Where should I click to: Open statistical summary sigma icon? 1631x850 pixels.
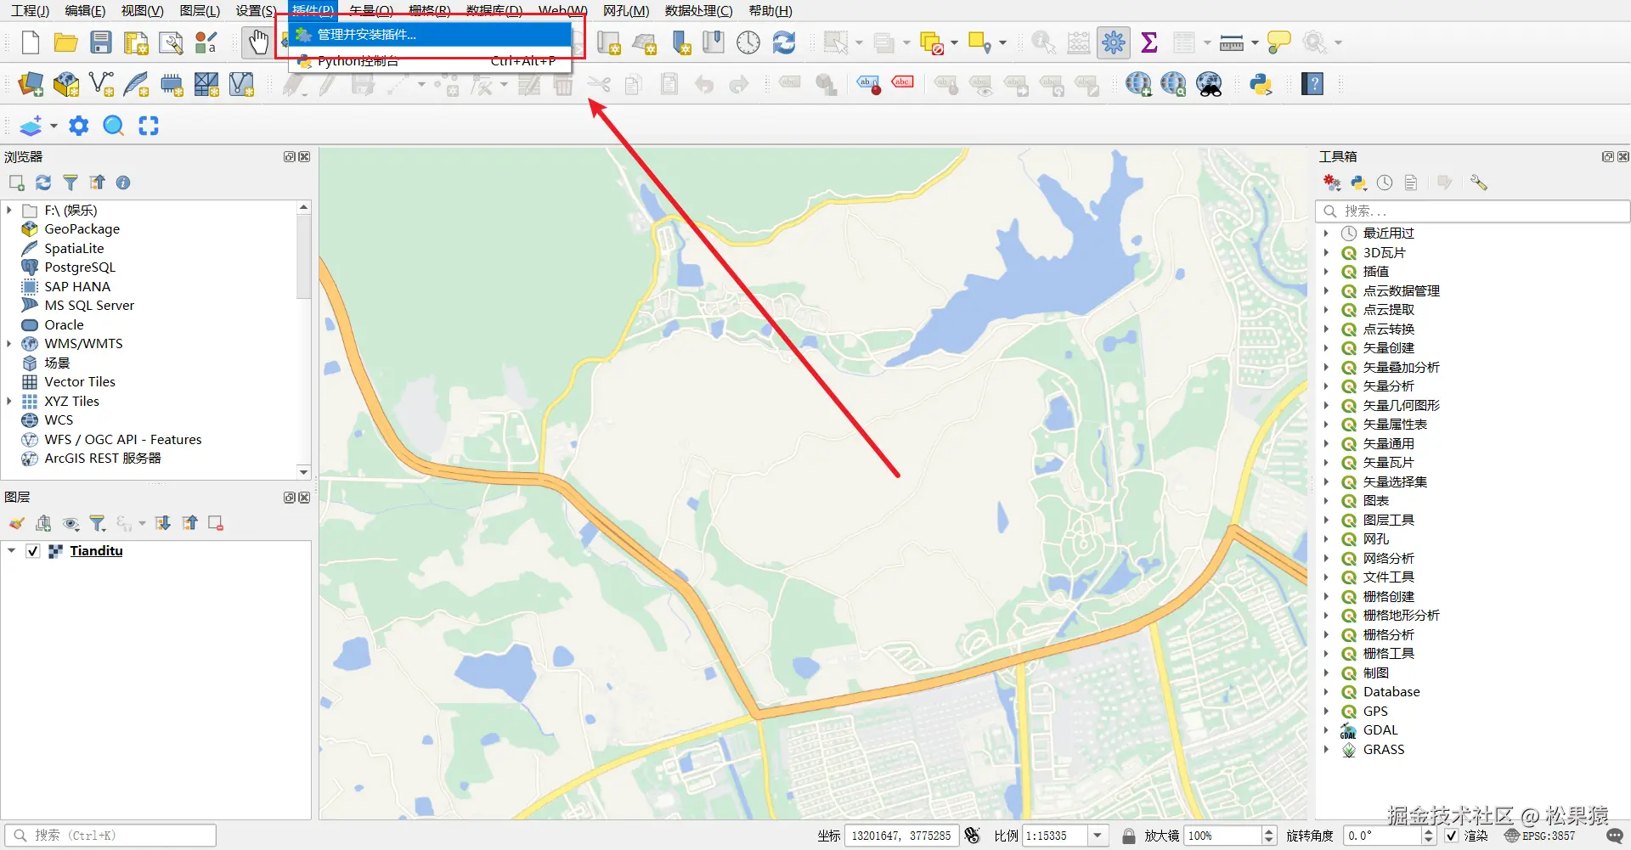1149,42
